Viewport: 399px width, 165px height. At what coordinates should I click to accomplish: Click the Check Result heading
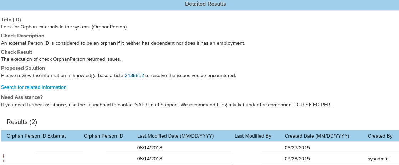[16, 52]
